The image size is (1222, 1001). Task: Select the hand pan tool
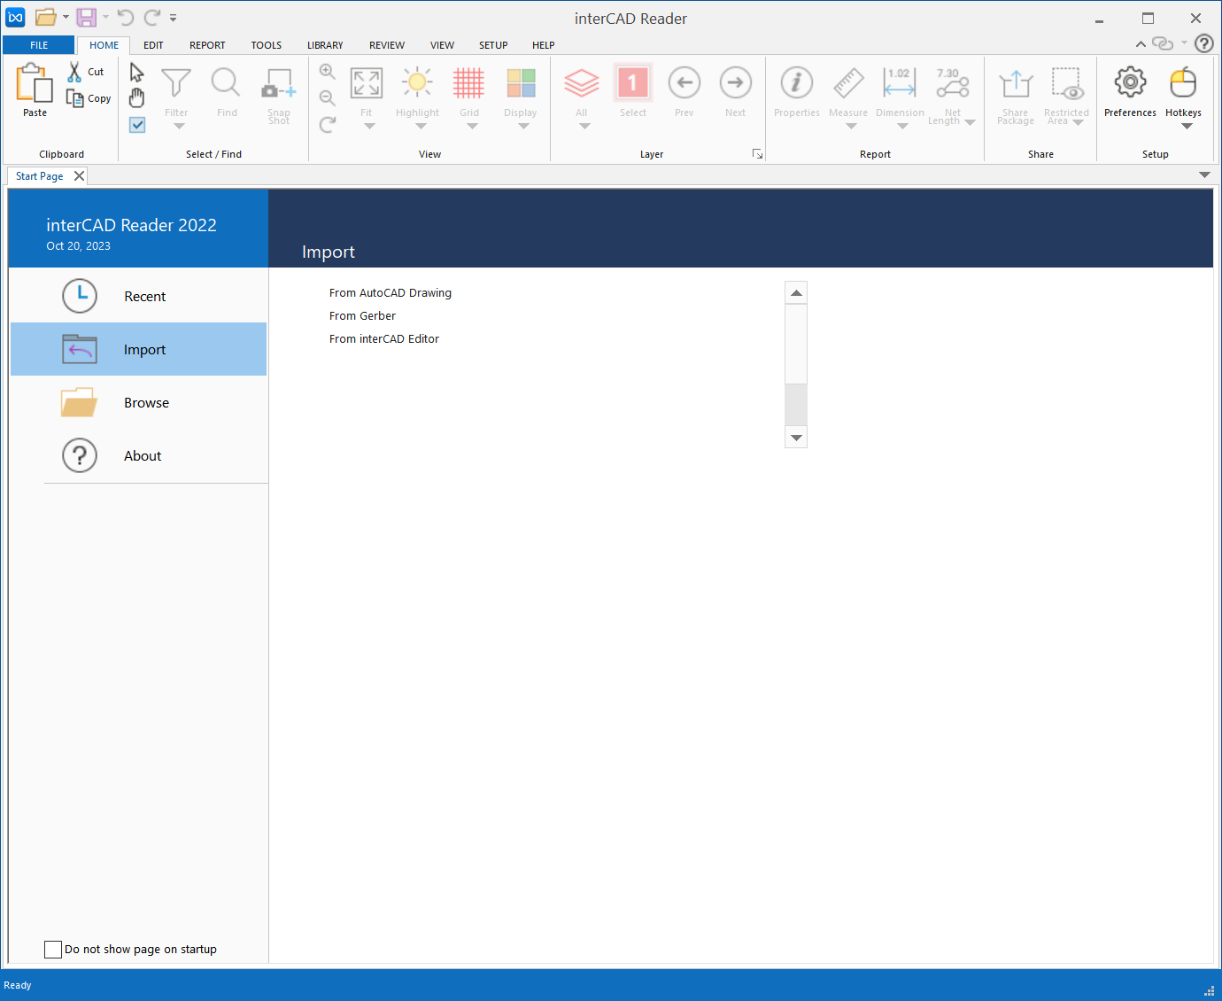tap(137, 97)
